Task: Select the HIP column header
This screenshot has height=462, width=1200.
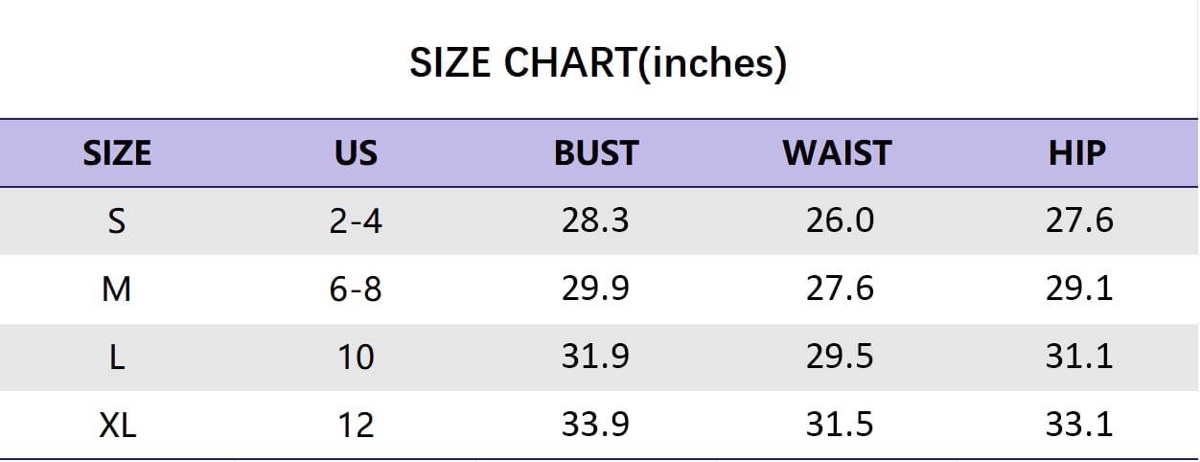Action: click(1077, 153)
